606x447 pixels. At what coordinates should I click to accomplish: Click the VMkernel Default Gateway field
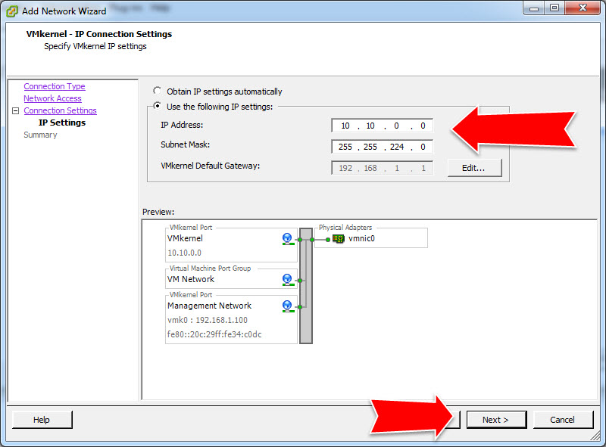point(382,168)
